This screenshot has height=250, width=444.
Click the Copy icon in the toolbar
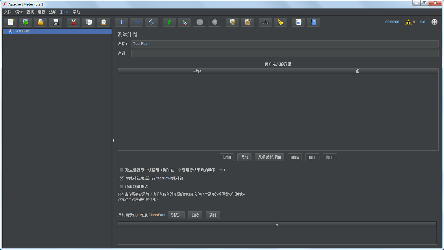click(x=89, y=22)
